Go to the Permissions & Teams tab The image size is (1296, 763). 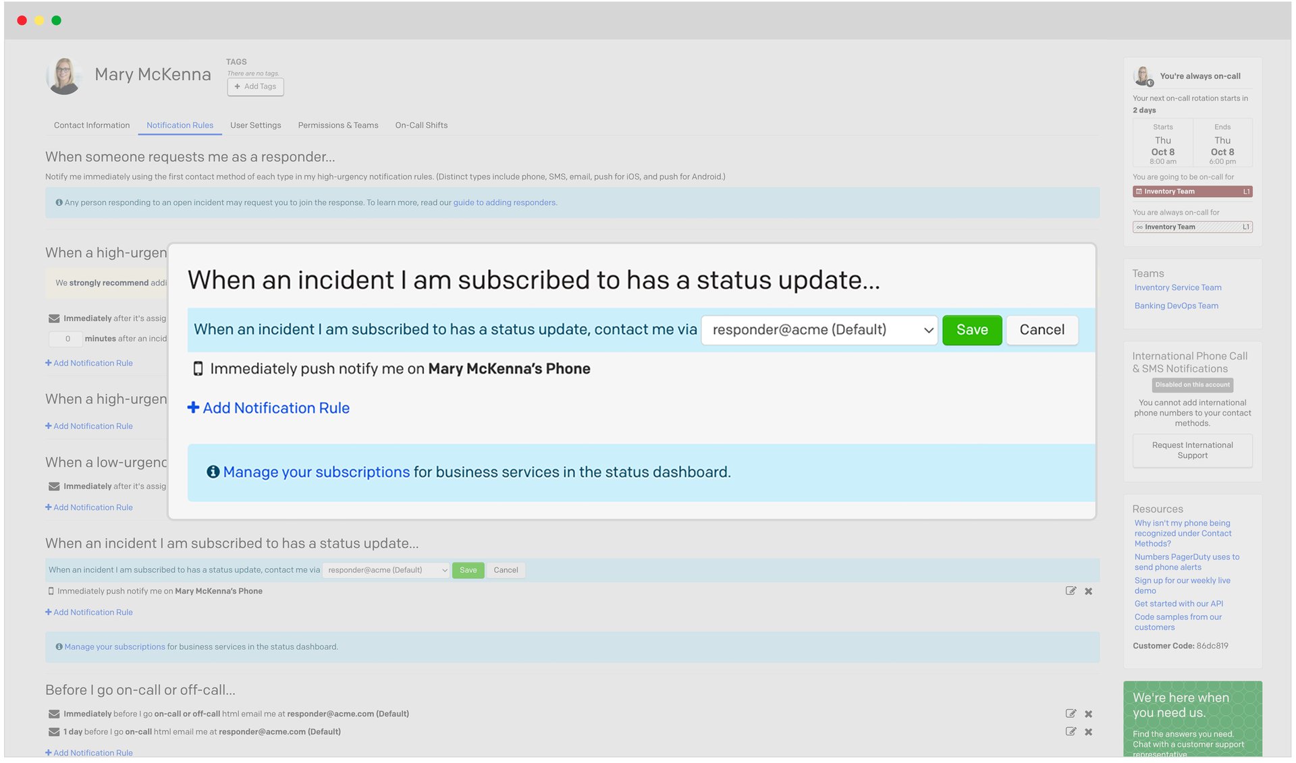tap(337, 125)
